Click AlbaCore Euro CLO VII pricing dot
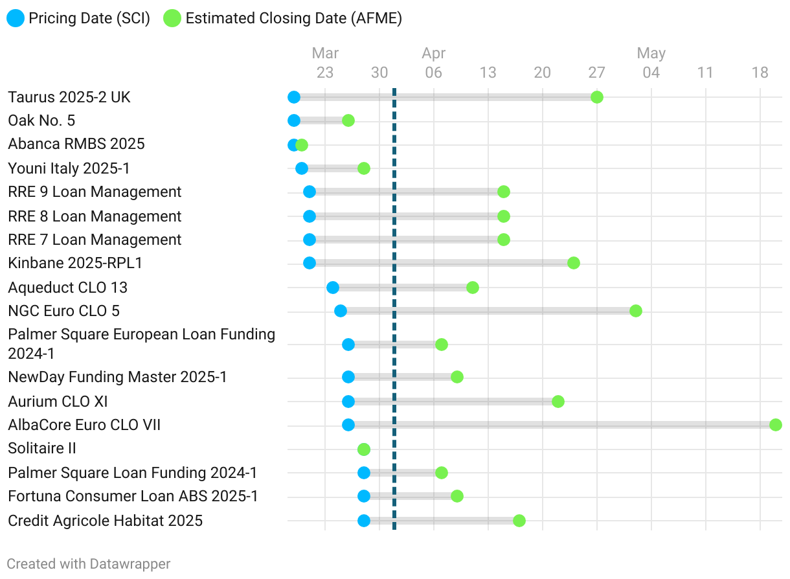 [348, 425]
